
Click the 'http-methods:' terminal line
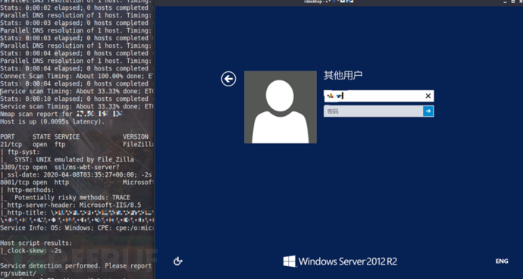point(27,190)
